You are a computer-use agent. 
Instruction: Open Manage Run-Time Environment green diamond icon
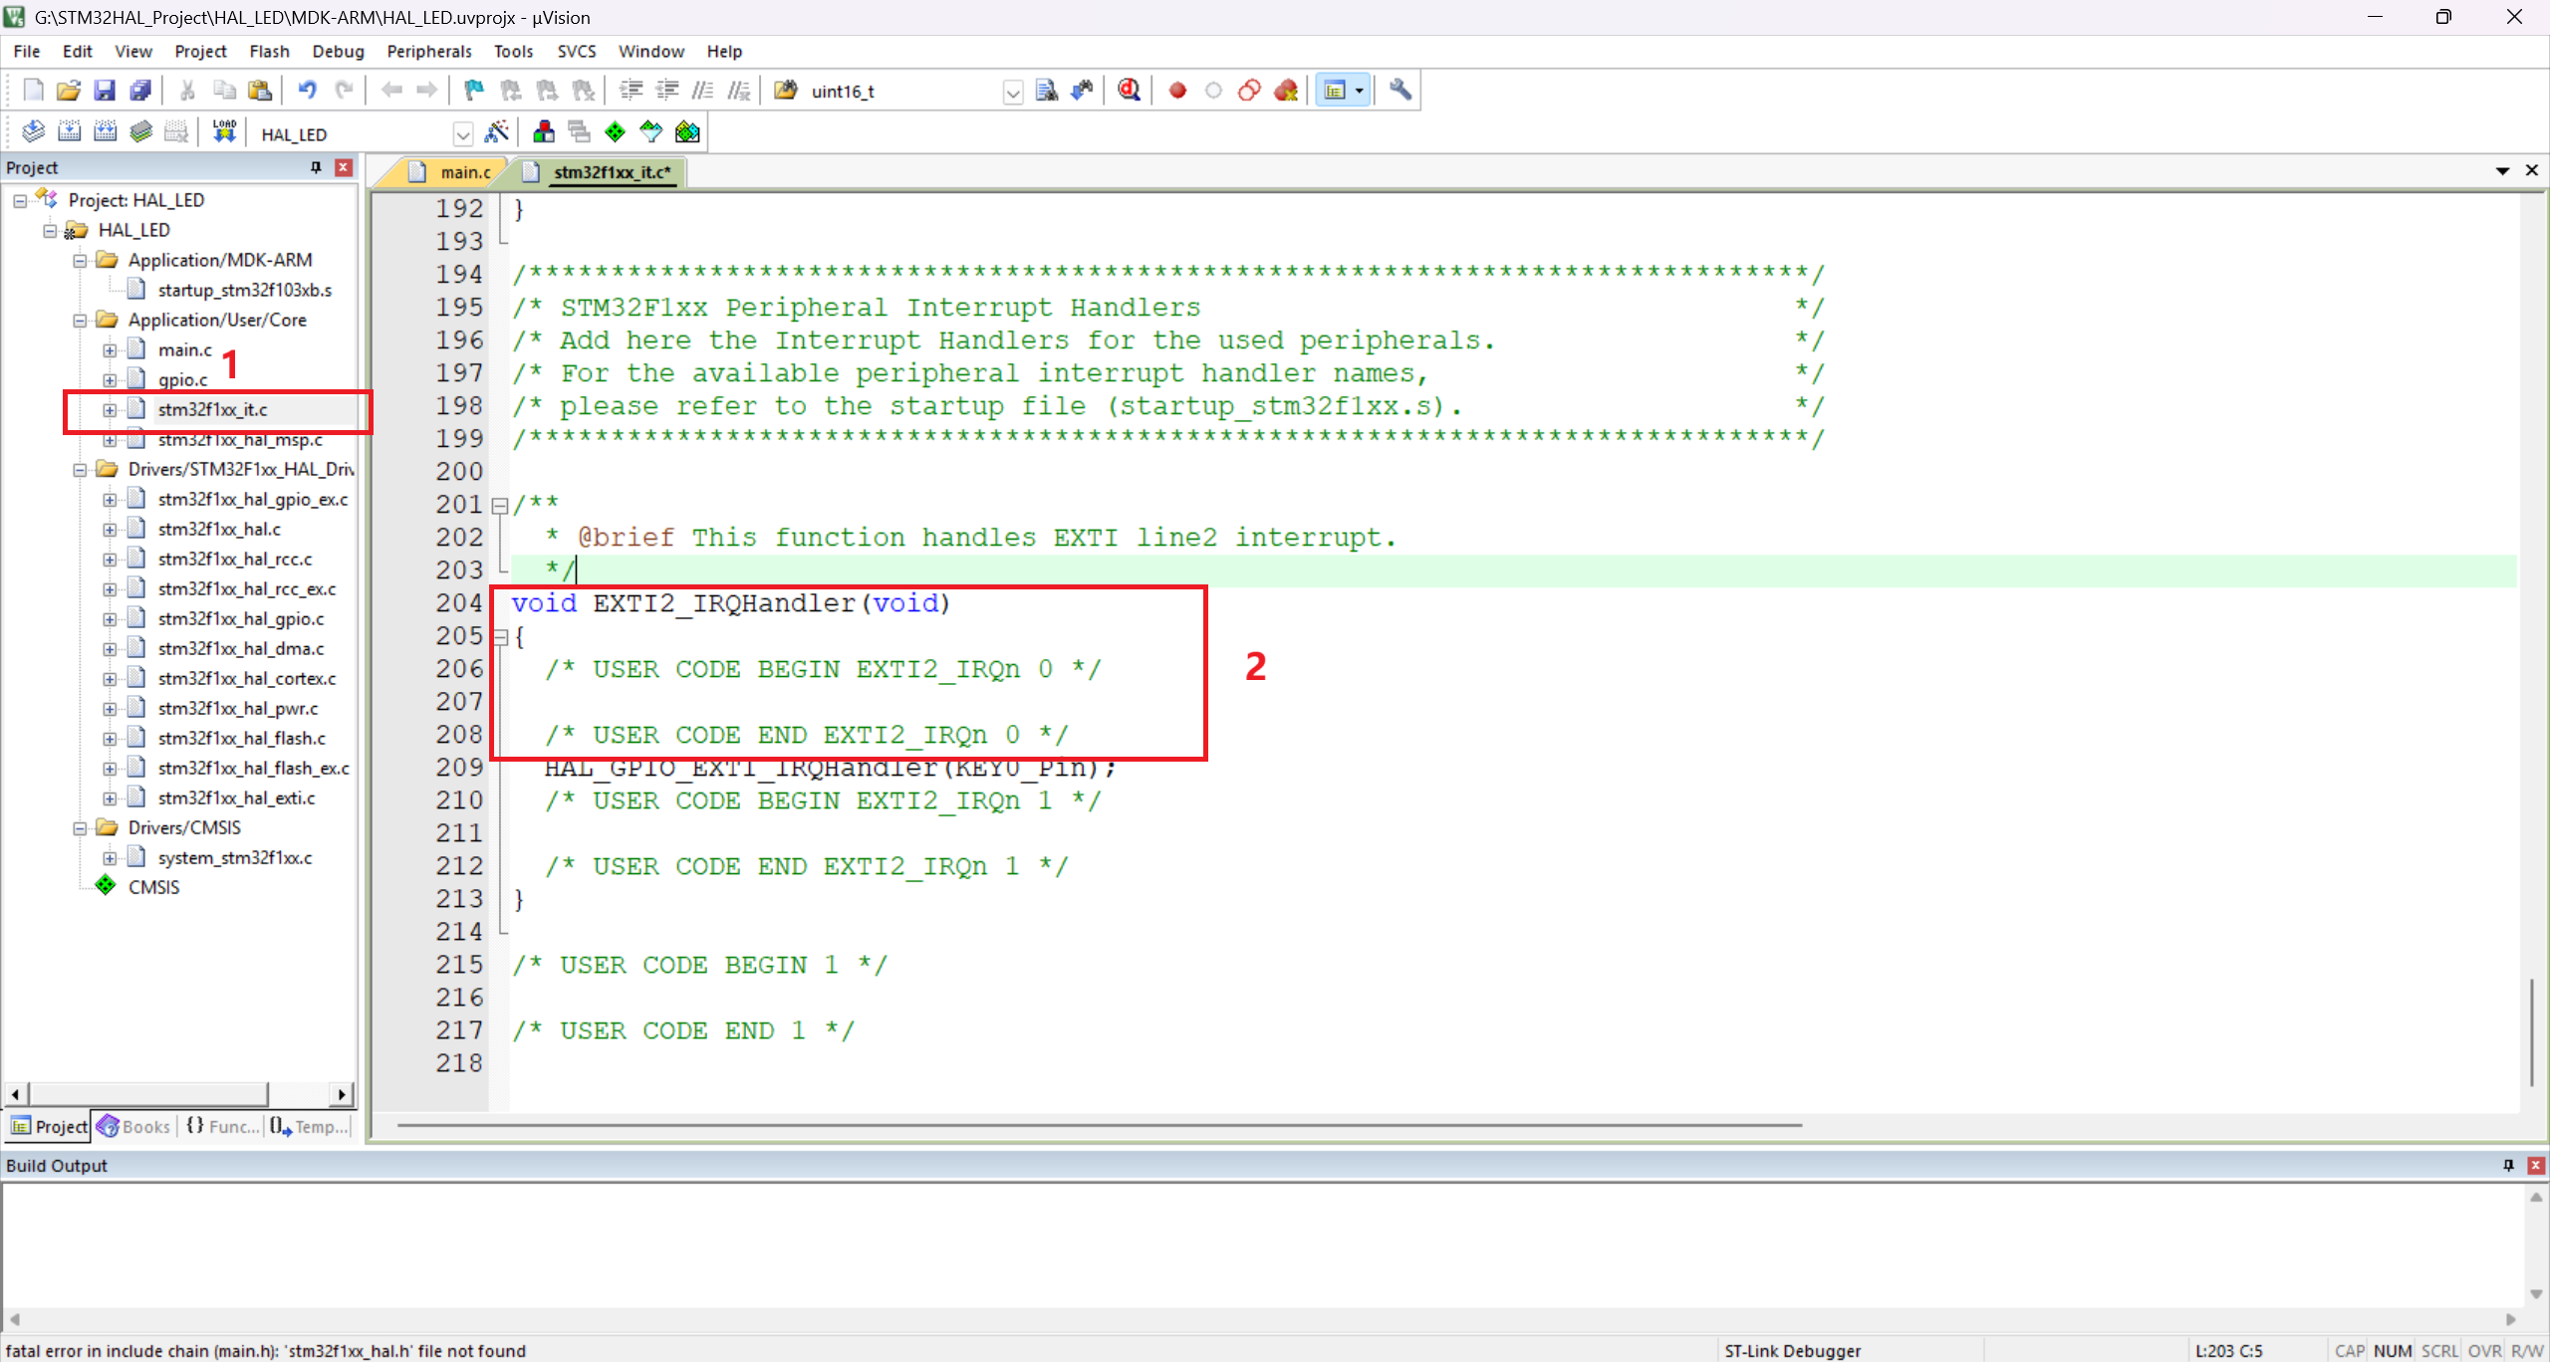click(616, 132)
